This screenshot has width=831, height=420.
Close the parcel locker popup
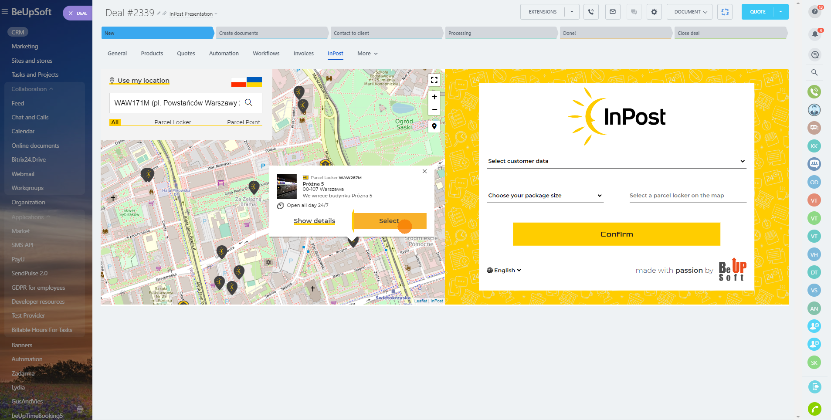424,171
